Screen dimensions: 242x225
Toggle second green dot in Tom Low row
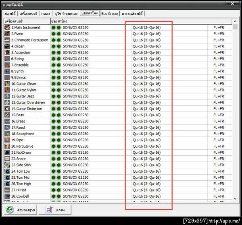[58, 171]
